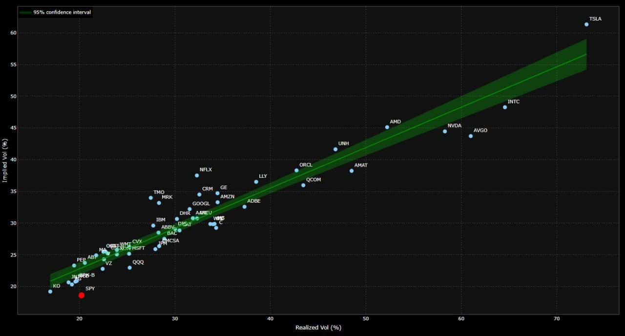Click the "Realized Vol (%)" axis title
This screenshot has height=336, width=625.
click(x=318, y=328)
